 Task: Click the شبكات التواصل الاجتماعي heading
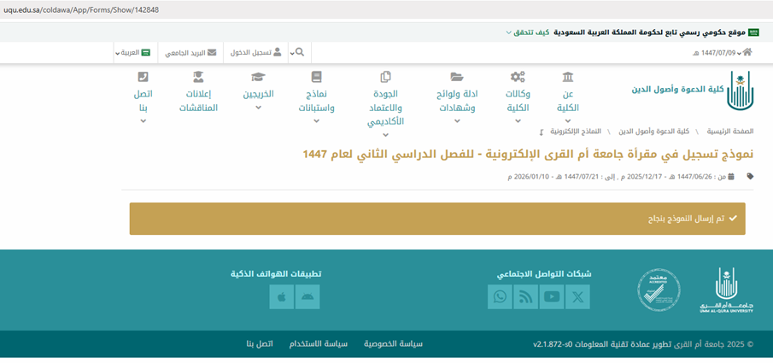pos(544,274)
